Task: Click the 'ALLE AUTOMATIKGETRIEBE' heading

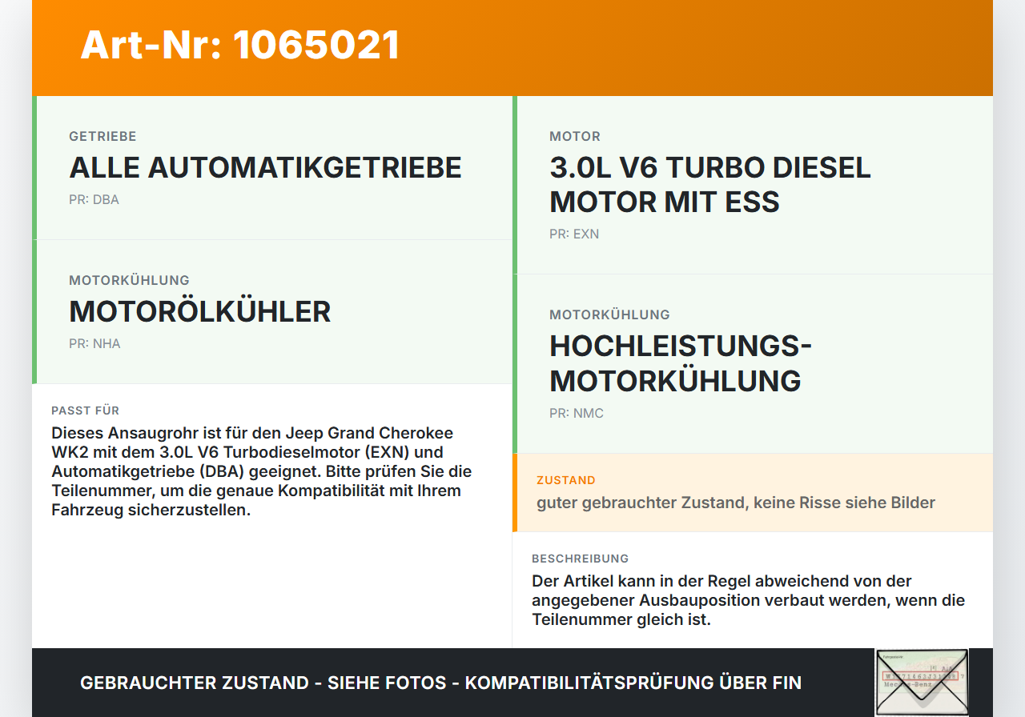Action: pyautogui.click(x=265, y=167)
